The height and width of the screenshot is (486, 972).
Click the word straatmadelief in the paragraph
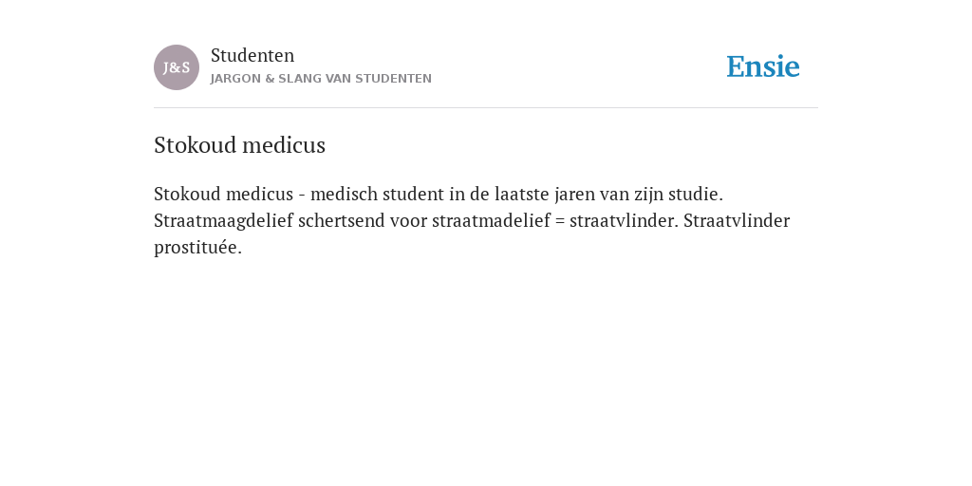491,221
